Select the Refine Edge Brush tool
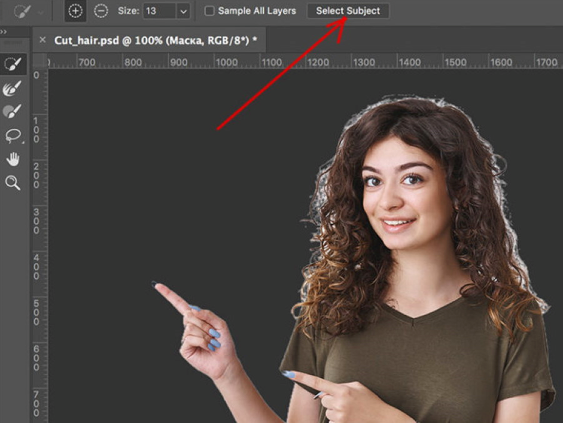 [13, 88]
